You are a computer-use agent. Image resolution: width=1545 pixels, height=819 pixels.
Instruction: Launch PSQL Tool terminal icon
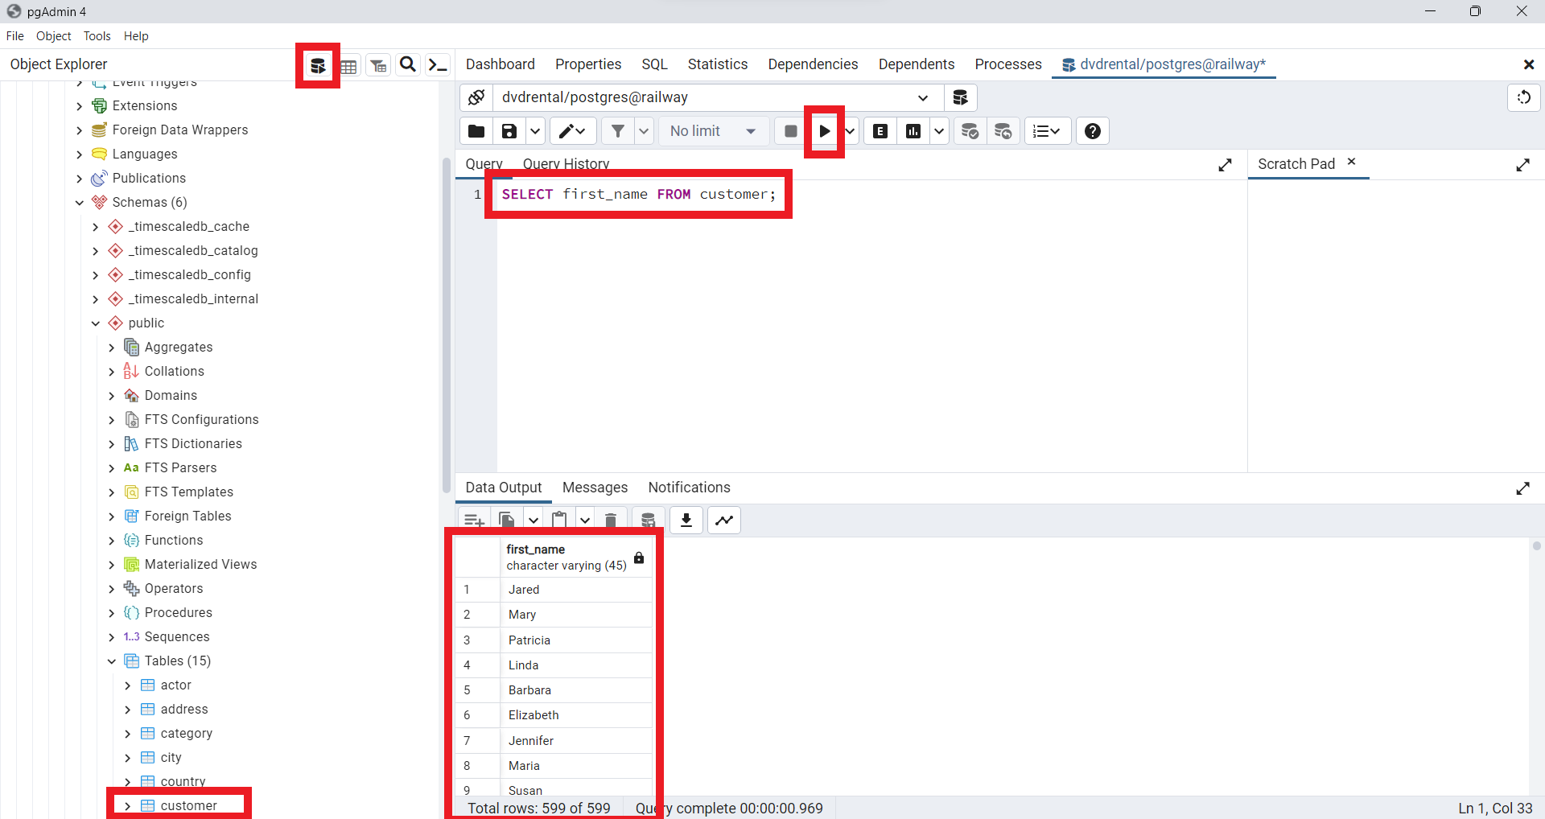[438, 65]
